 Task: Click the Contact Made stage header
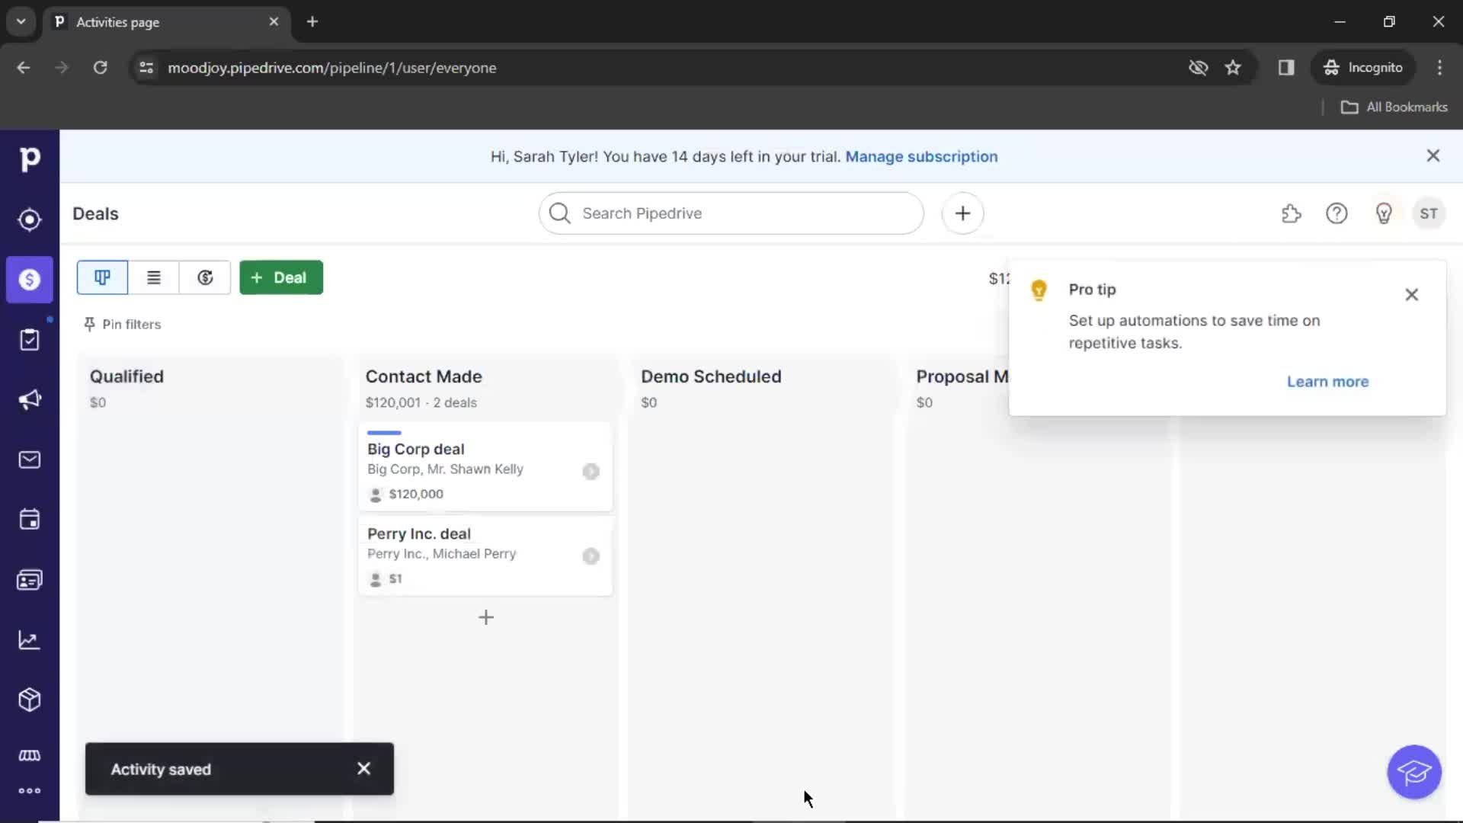click(x=424, y=376)
